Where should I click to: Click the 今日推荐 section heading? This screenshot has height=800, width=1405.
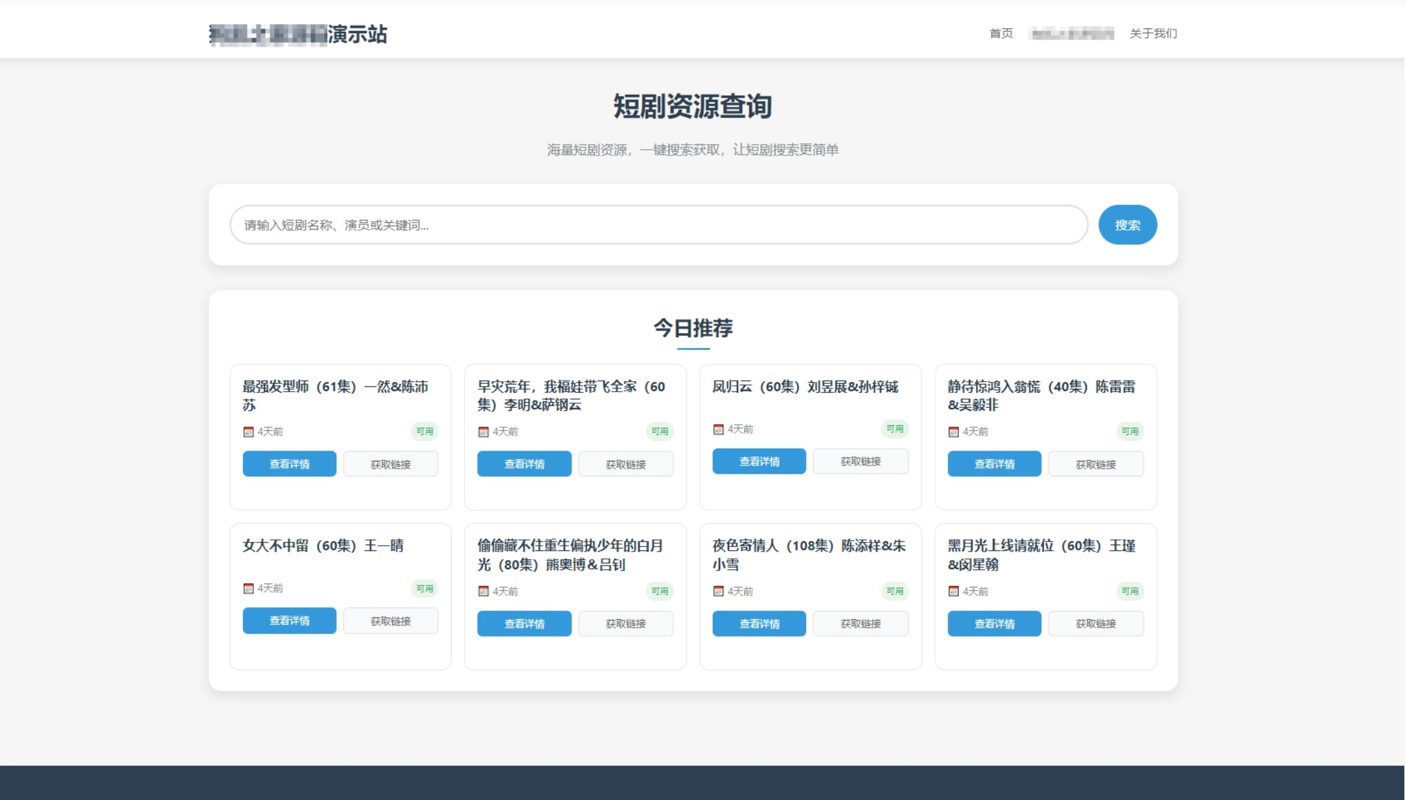point(693,328)
